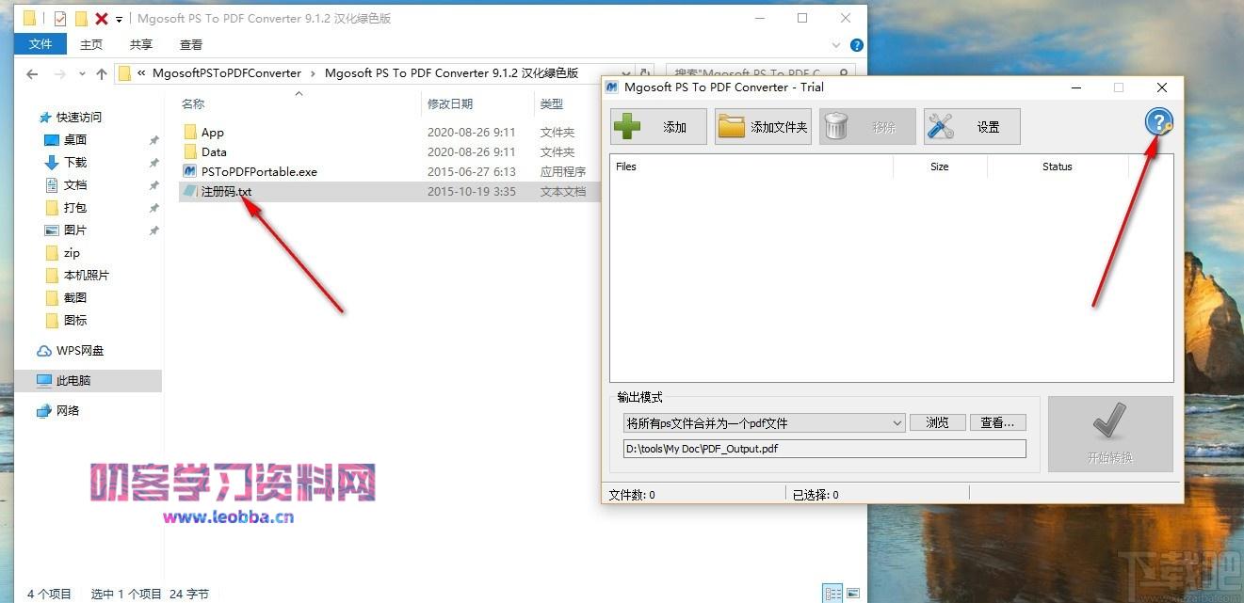The width and height of the screenshot is (1244, 603).
Task: Open the output mode dropdown list
Action: coord(896,422)
